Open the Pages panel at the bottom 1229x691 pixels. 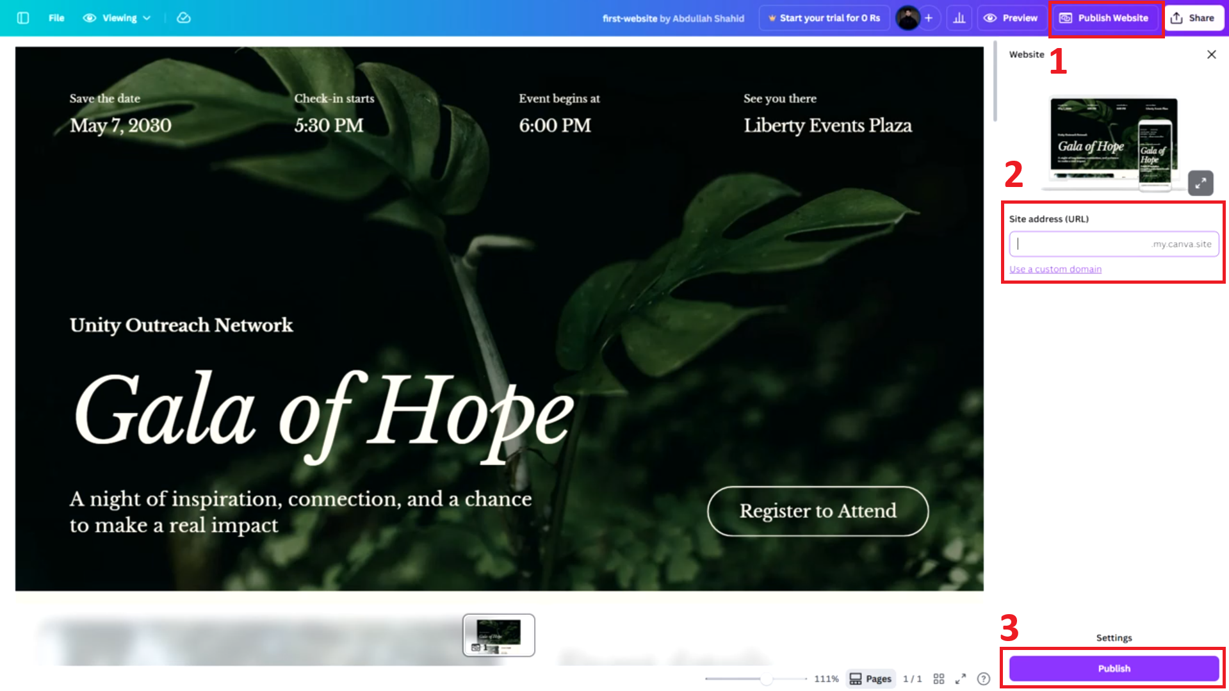coord(870,678)
